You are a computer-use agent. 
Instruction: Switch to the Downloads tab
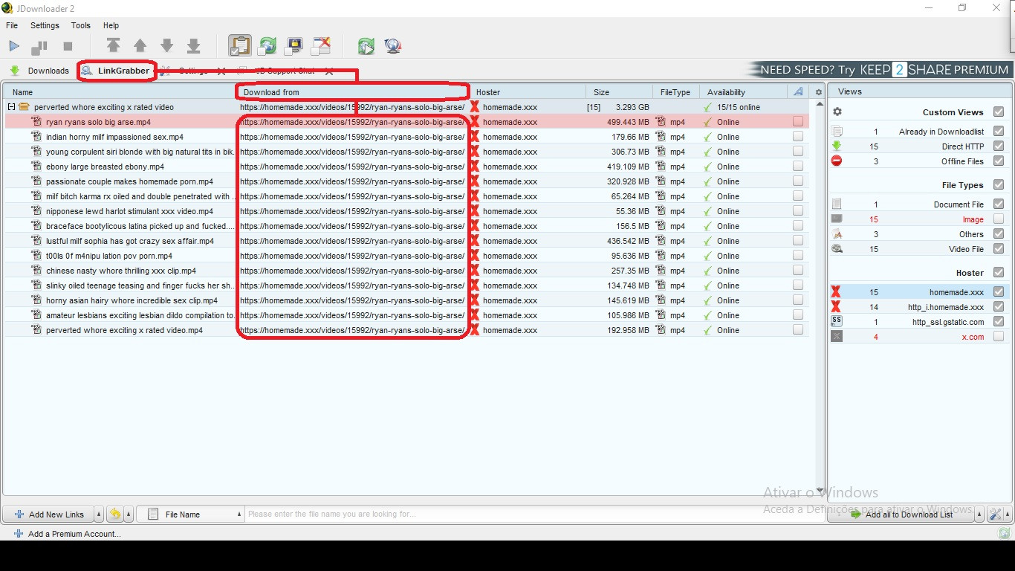(x=39, y=71)
